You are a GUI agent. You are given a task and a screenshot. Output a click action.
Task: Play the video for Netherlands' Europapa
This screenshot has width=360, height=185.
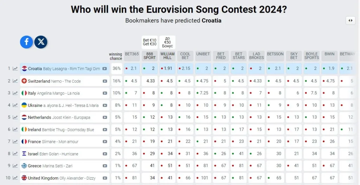tap(105, 117)
